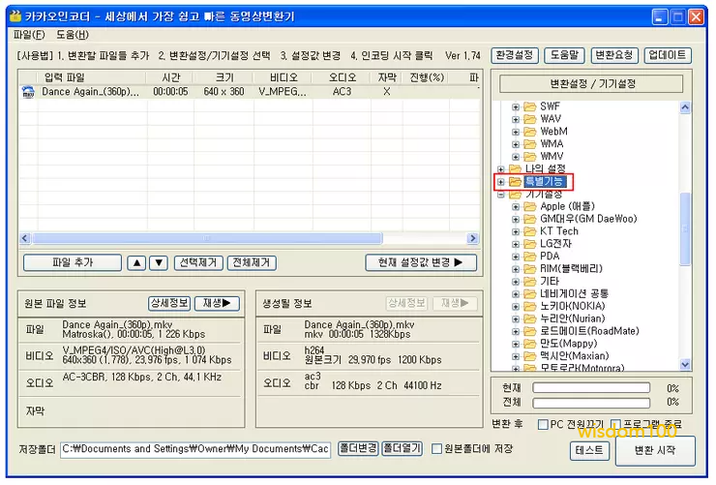Click the SWF folder icon
The height and width of the screenshot is (485, 716).
pyautogui.click(x=529, y=106)
